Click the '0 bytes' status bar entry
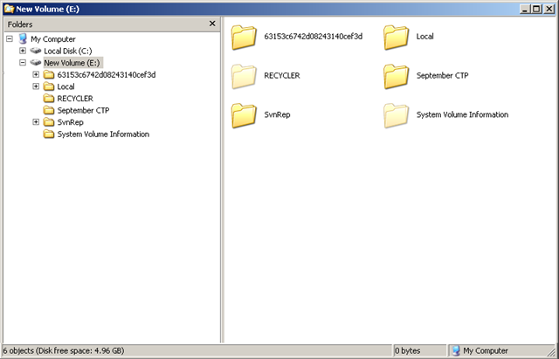The height and width of the screenshot is (359, 559). [408, 351]
